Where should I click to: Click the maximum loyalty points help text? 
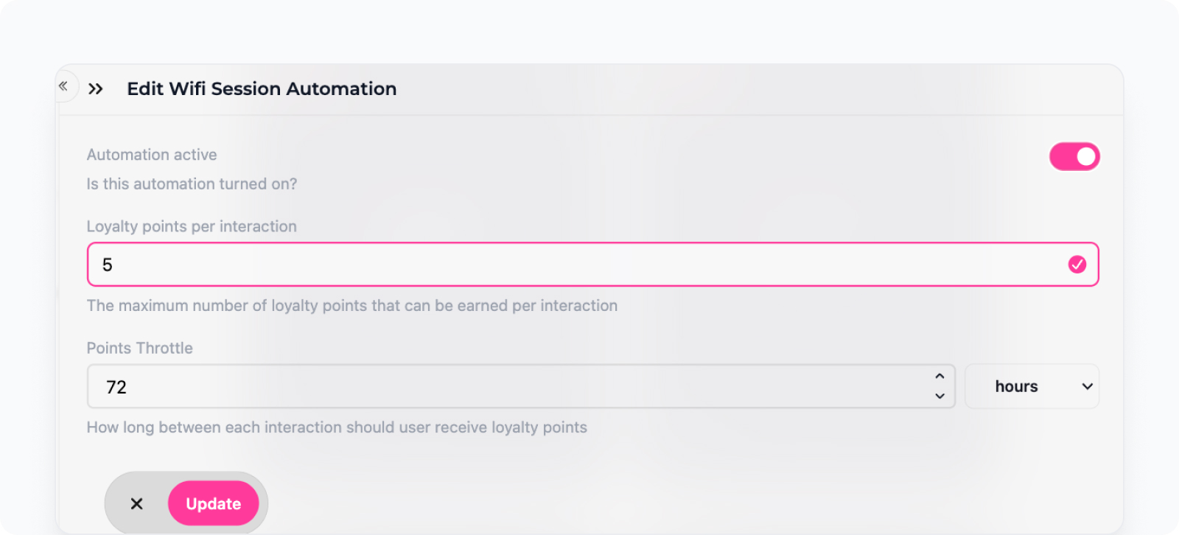(352, 306)
